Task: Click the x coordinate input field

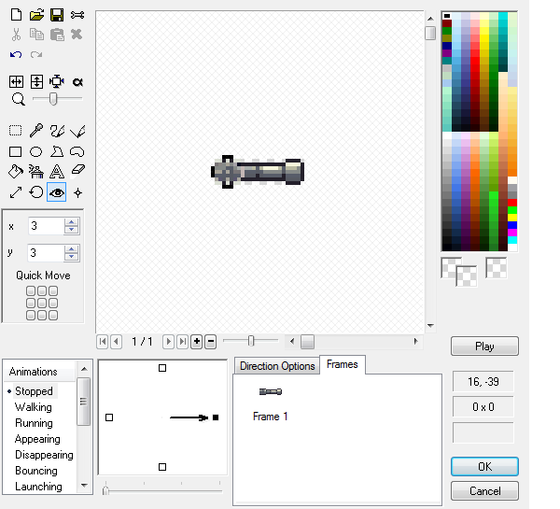Action: coord(47,226)
